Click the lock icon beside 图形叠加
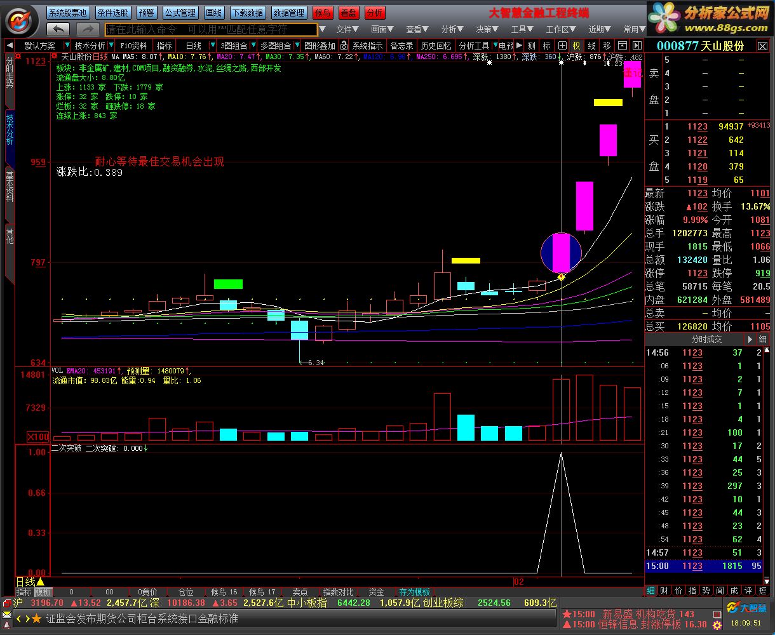Image resolution: width=775 pixels, height=635 pixels. click(344, 46)
